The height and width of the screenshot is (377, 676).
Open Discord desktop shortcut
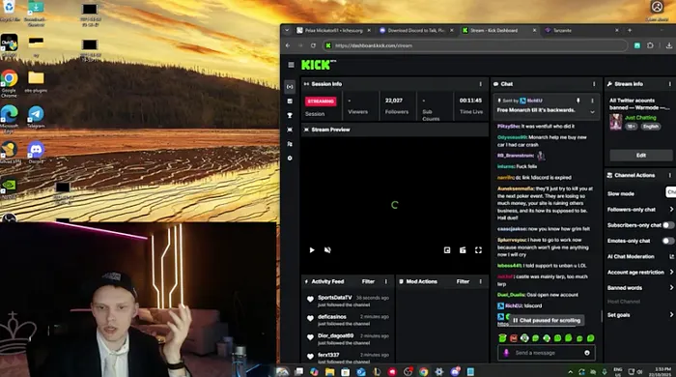tap(36, 153)
